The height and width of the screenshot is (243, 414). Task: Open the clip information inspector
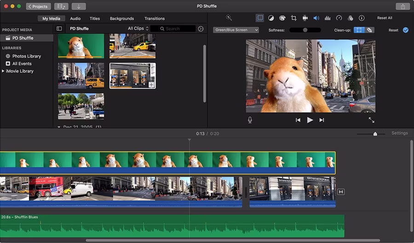(x=362, y=18)
